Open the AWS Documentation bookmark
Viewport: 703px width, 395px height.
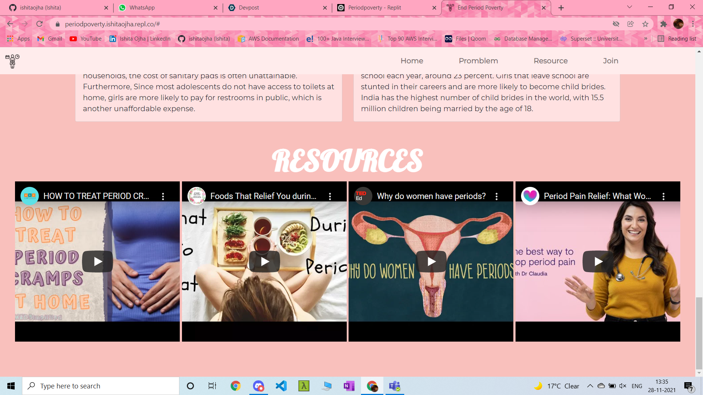point(268,39)
